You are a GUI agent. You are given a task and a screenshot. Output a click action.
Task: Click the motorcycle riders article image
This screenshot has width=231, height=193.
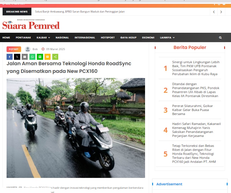[x=76, y=128]
